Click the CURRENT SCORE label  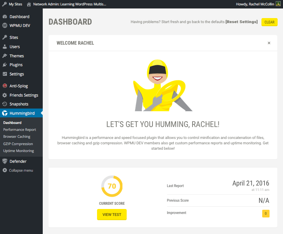(x=112, y=203)
